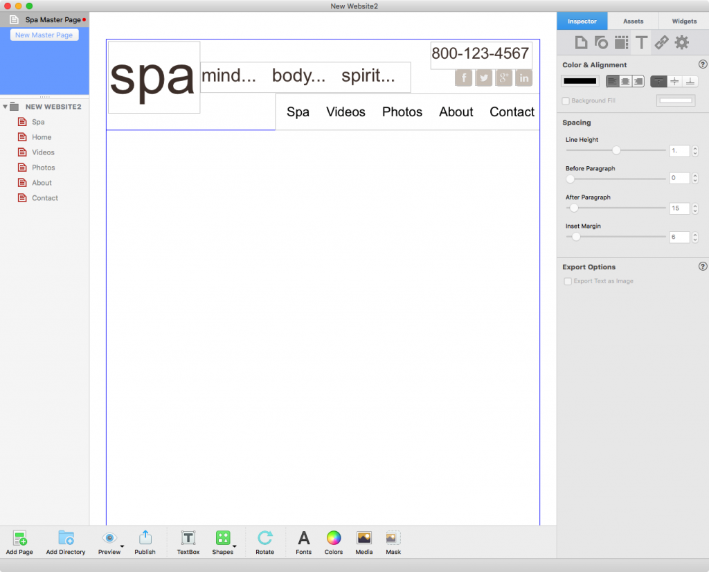The width and height of the screenshot is (709, 572).
Task: Select the Contact menu item on canvas
Action: [512, 111]
